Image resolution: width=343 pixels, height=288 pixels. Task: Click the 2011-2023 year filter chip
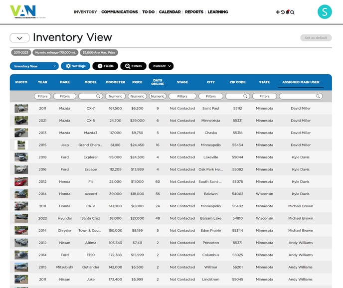[x=21, y=52]
